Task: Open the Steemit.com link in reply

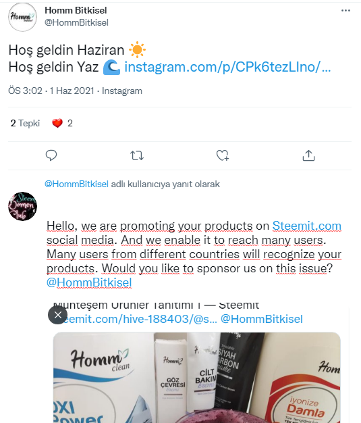Action: coord(306,226)
